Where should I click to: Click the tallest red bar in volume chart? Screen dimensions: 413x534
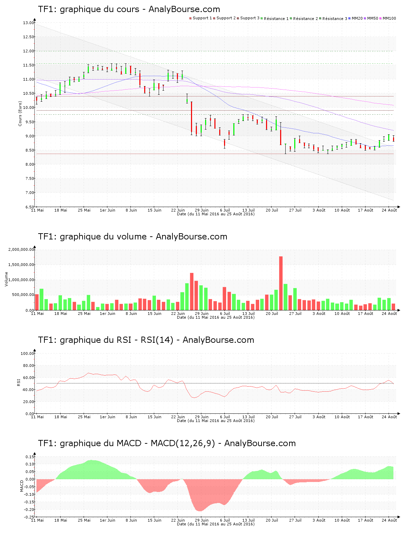pos(281,283)
